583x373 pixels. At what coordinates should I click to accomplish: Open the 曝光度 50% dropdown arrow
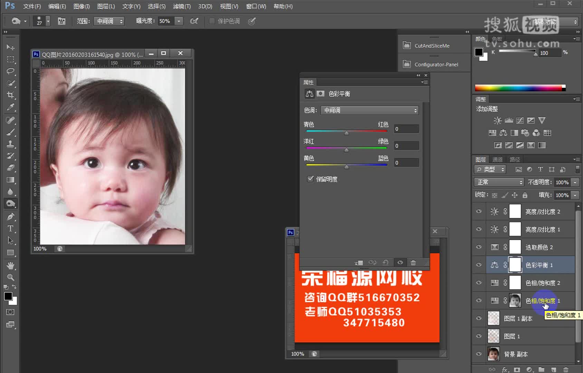coord(179,21)
